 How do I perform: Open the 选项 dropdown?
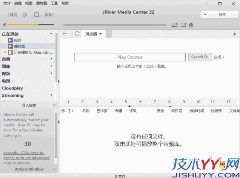click(x=219, y=57)
